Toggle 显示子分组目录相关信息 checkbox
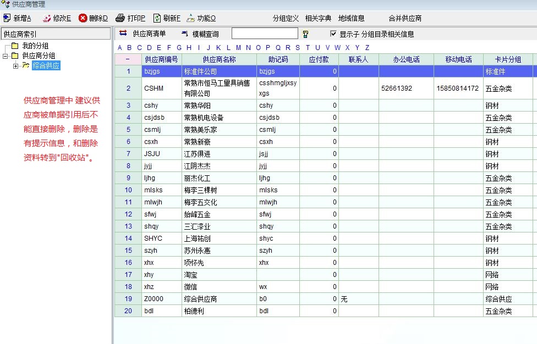The image size is (537, 344). point(333,34)
